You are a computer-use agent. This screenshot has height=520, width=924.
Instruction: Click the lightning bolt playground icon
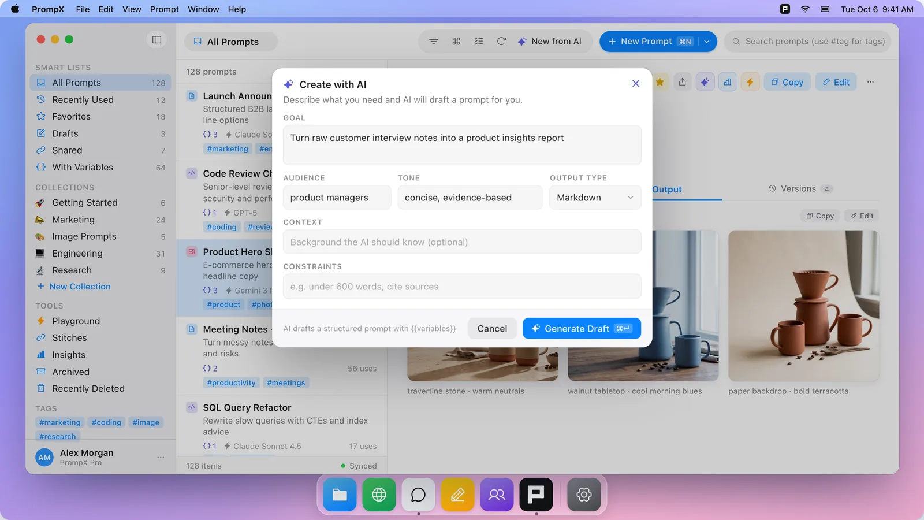coord(750,82)
